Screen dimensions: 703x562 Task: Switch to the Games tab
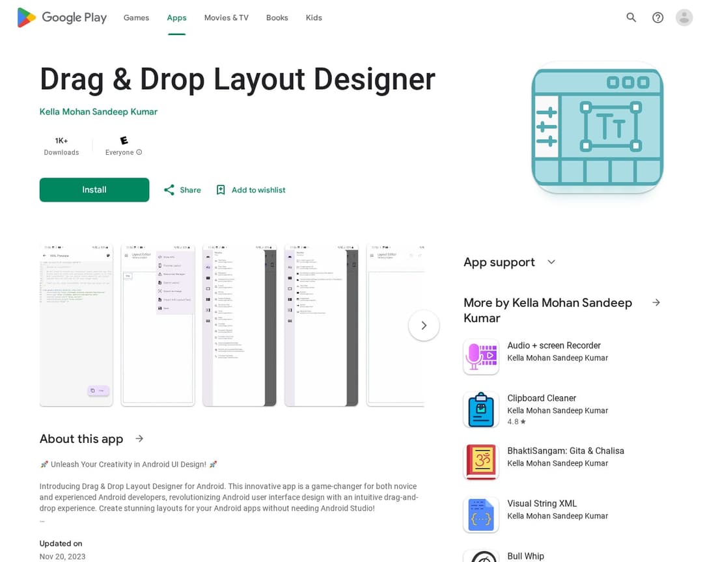pyautogui.click(x=136, y=18)
